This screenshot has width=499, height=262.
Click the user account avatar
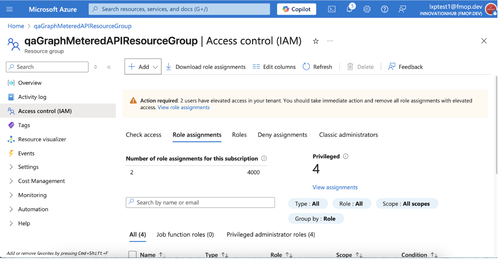point(490,9)
